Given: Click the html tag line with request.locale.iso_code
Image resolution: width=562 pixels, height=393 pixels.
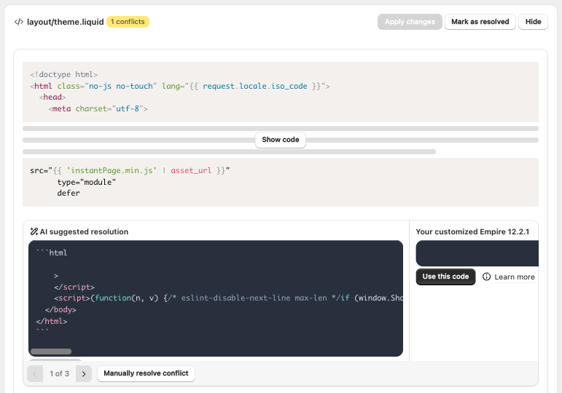Looking at the screenshot, I should coord(180,87).
